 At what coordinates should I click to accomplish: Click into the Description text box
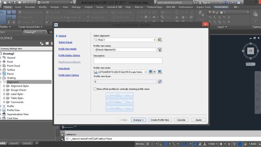[128, 61]
